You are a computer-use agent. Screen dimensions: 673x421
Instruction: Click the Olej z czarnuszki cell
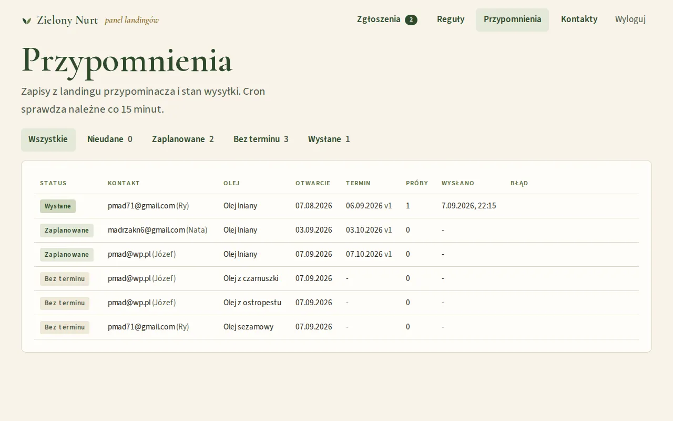pos(251,278)
